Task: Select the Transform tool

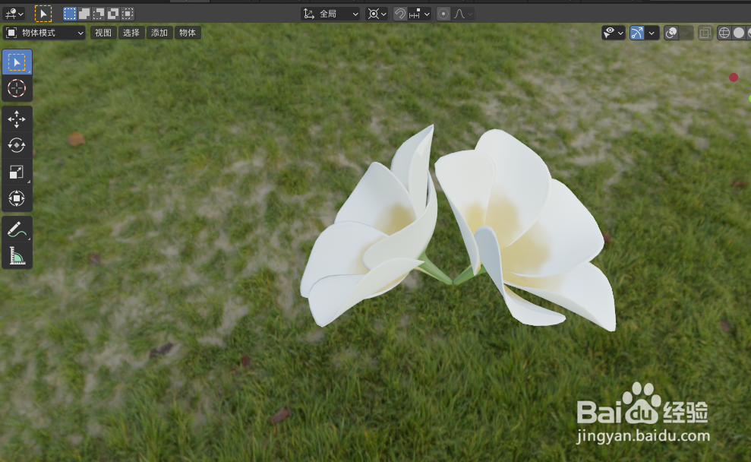Action: coord(17,198)
